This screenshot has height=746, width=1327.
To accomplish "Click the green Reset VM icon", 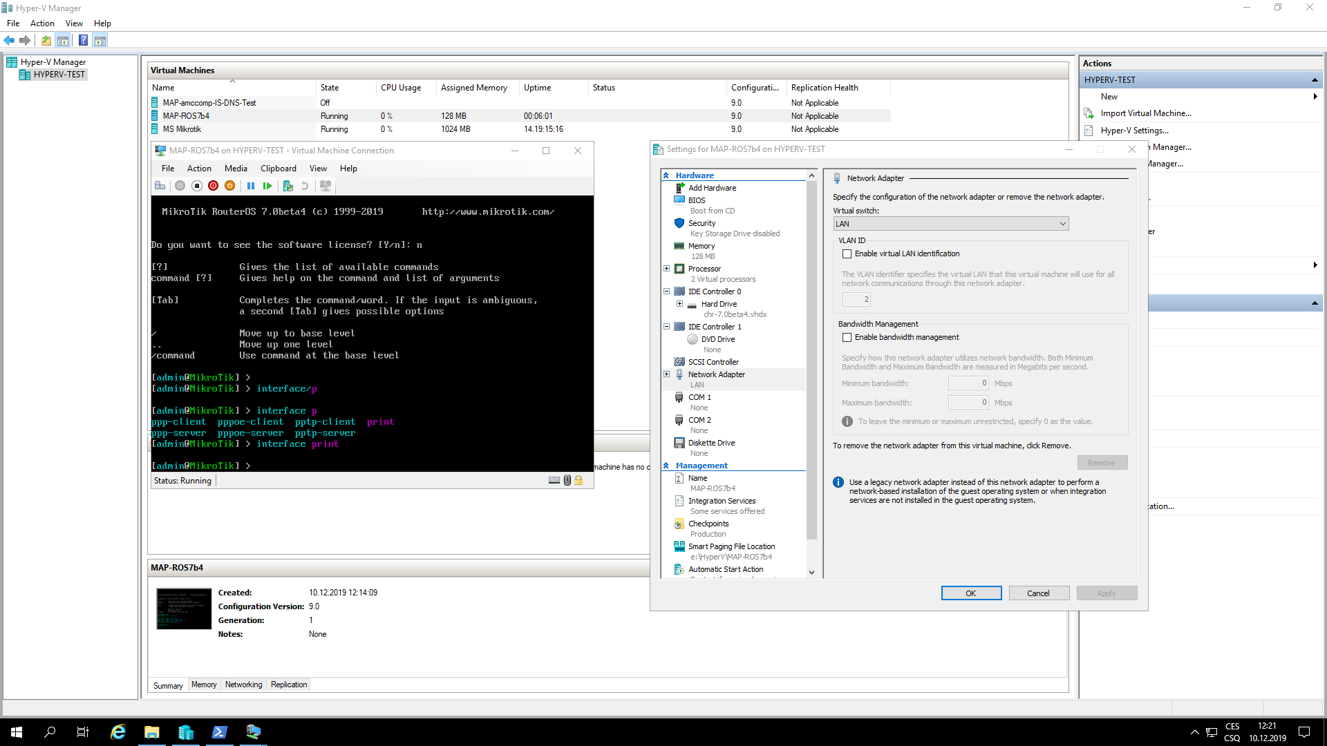I will pyautogui.click(x=267, y=186).
